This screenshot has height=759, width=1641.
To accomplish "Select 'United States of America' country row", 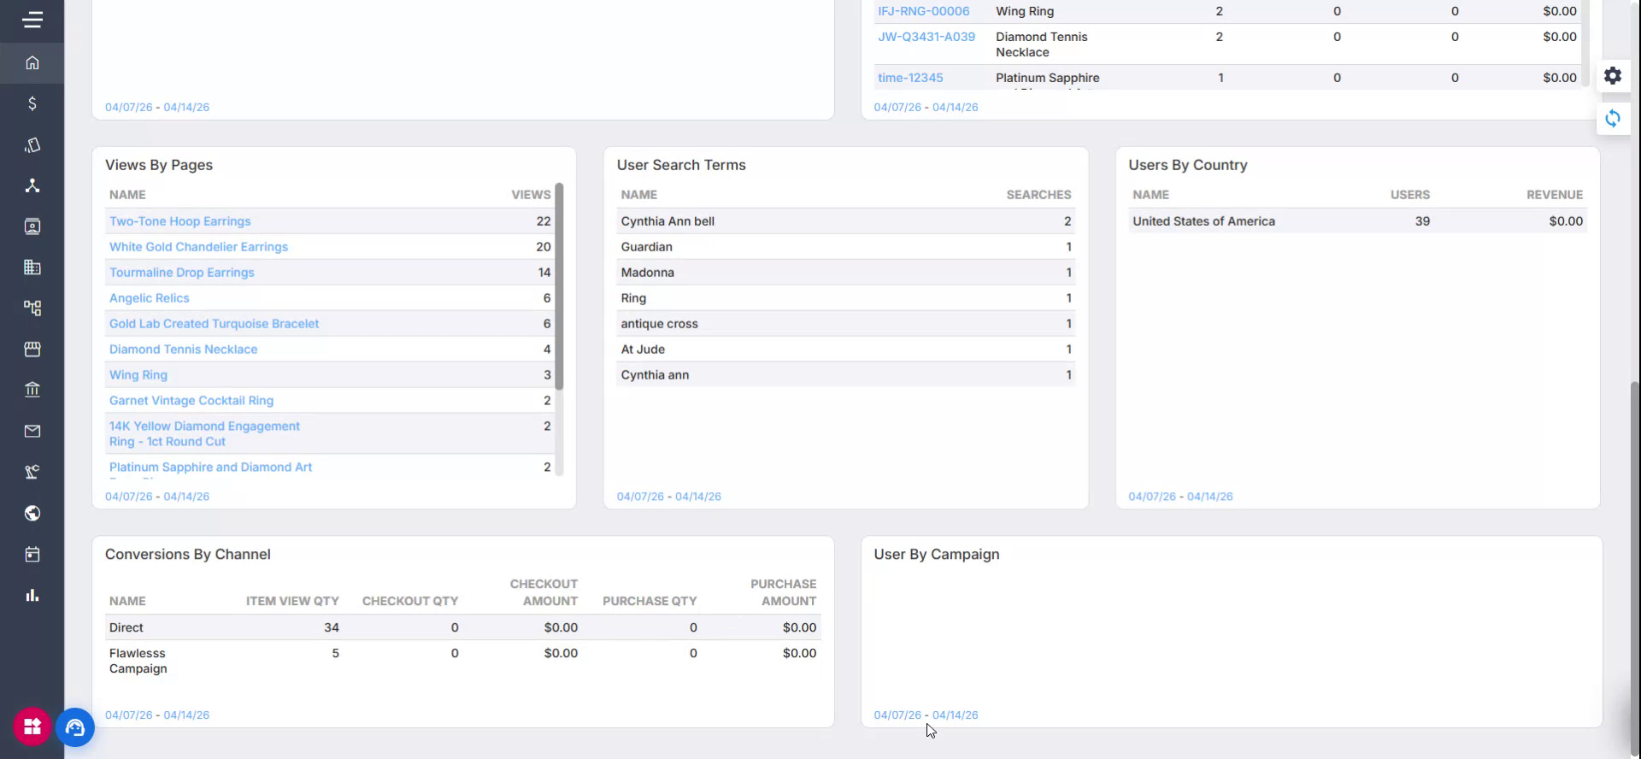I will tap(1357, 221).
